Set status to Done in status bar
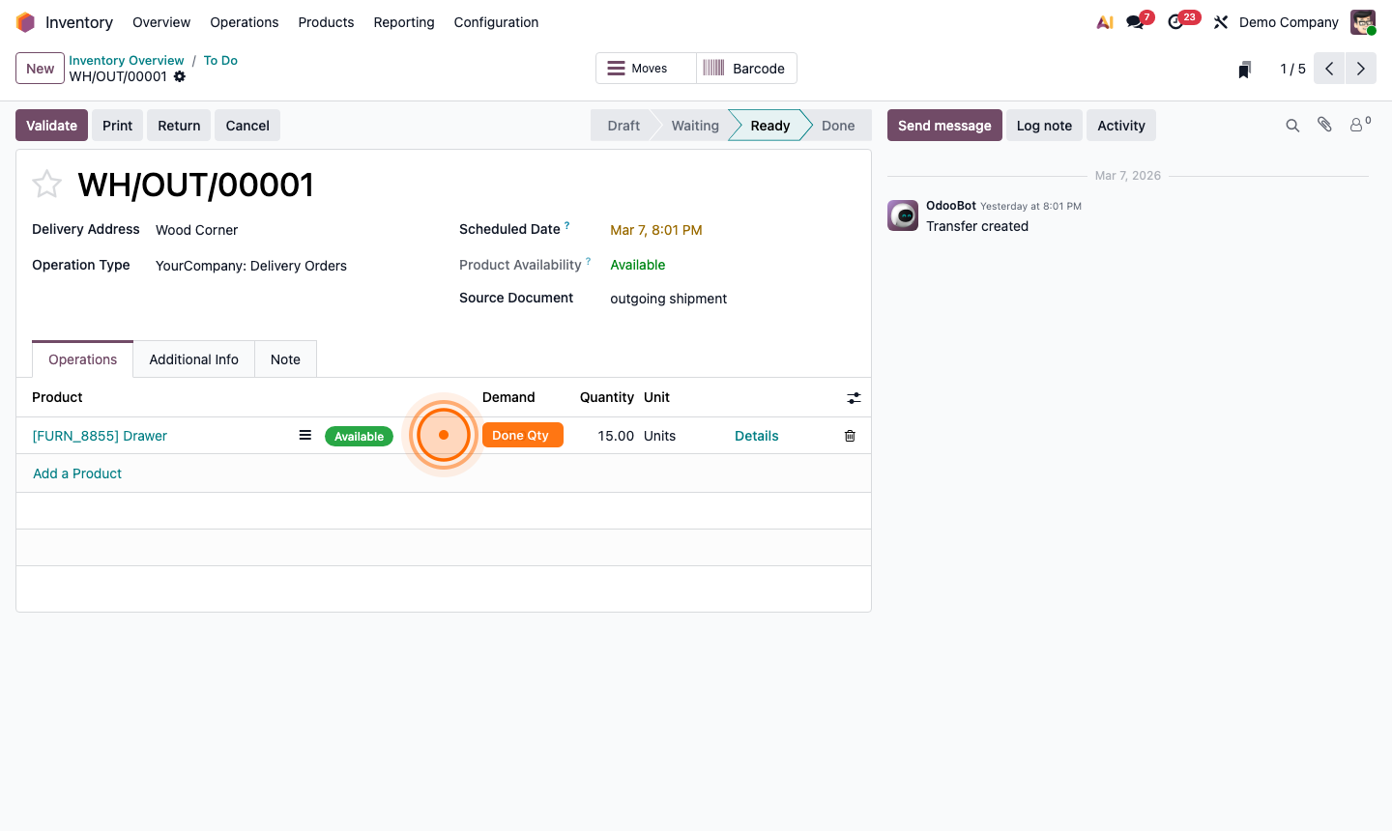Screen dimensions: 1392x831 tap(837, 126)
